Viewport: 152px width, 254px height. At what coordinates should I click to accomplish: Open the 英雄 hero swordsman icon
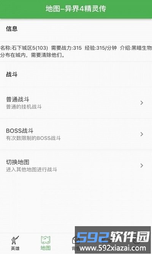(15, 240)
